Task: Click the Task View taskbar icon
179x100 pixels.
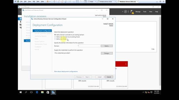Action: tap(31, 92)
